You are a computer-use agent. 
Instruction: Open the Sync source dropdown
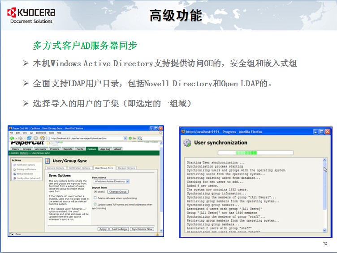click(x=127, y=181)
